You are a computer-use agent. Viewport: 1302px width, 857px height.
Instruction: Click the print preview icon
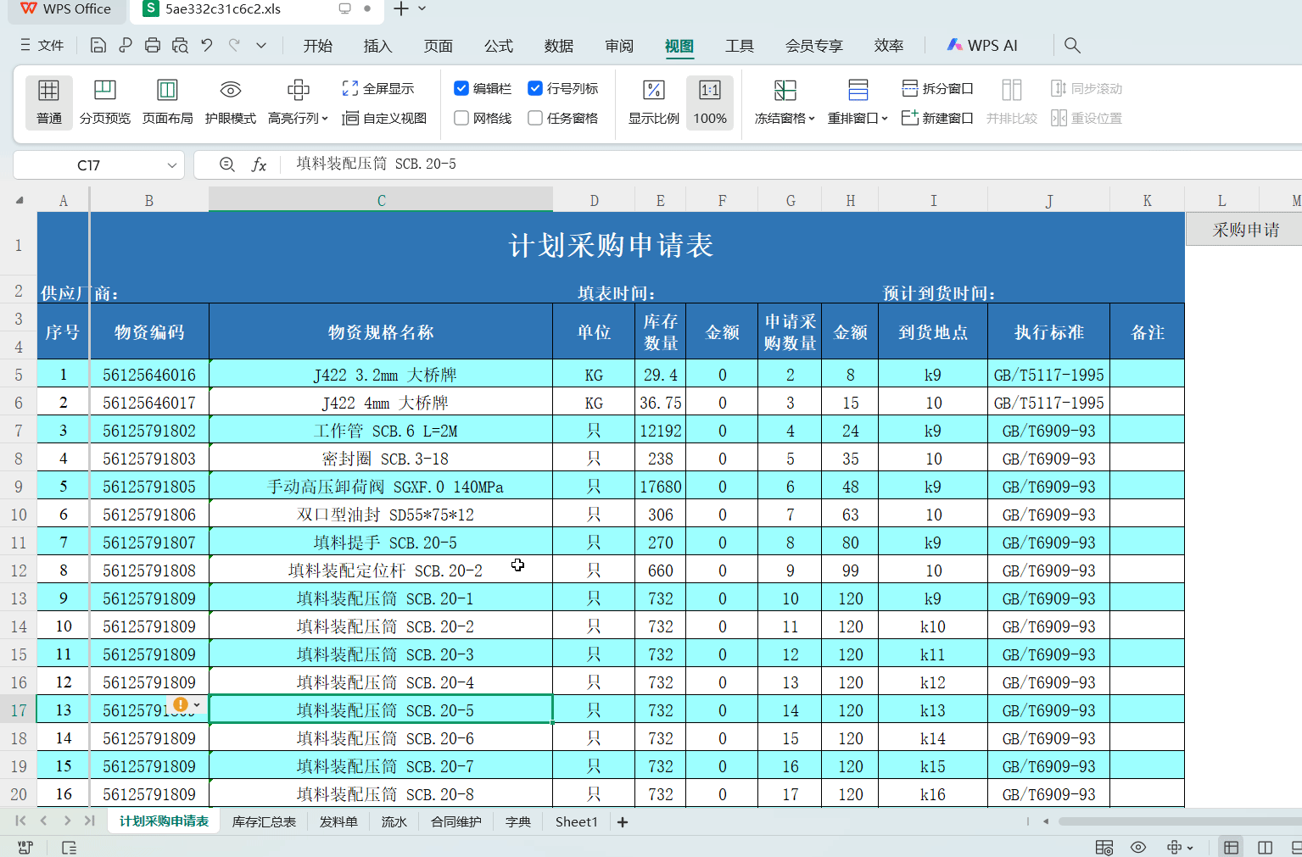tap(180, 44)
